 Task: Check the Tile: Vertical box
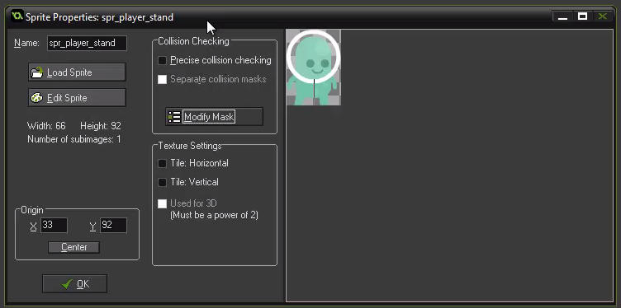point(162,182)
